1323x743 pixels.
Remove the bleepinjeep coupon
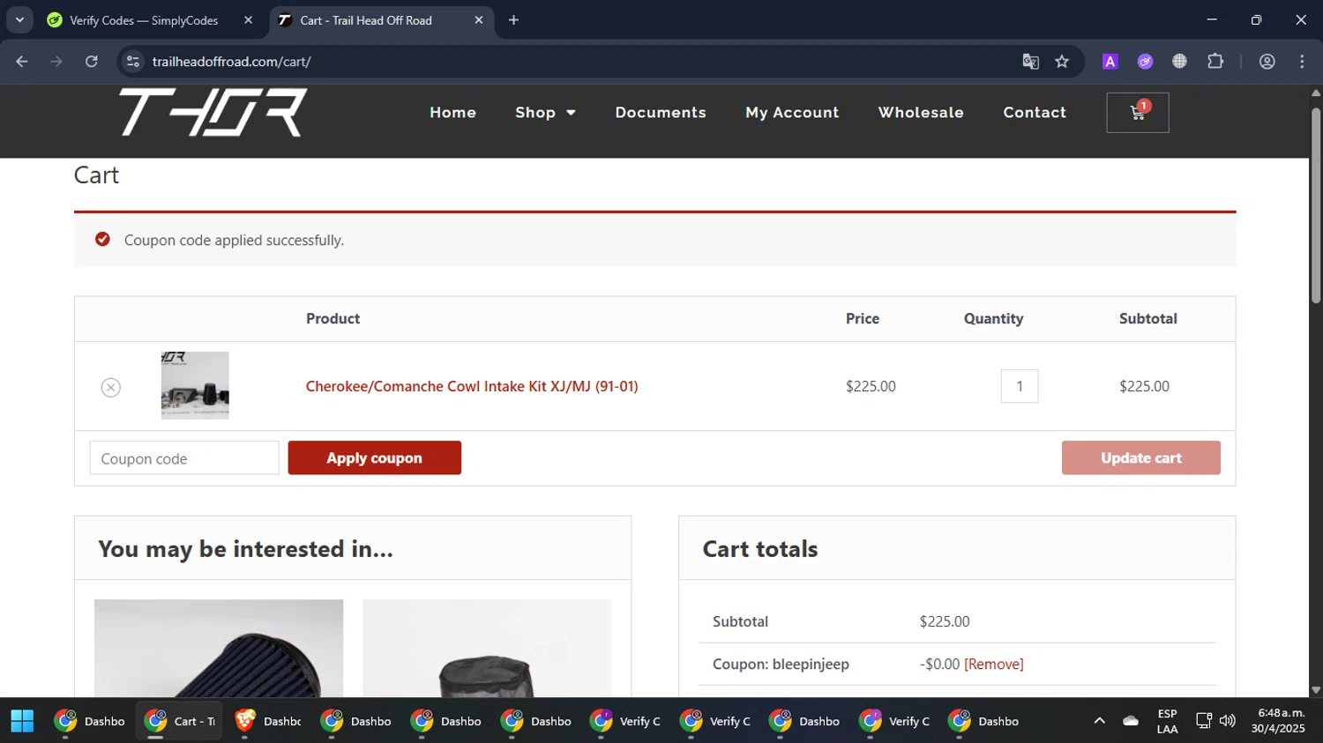994,665
